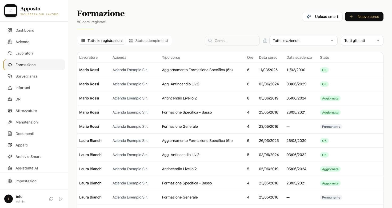Click the Upload smart button
The image size is (392, 208).
coord(322,17)
